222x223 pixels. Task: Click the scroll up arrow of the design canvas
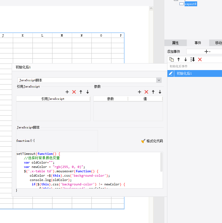pyautogui.click(x=151, y=8)
